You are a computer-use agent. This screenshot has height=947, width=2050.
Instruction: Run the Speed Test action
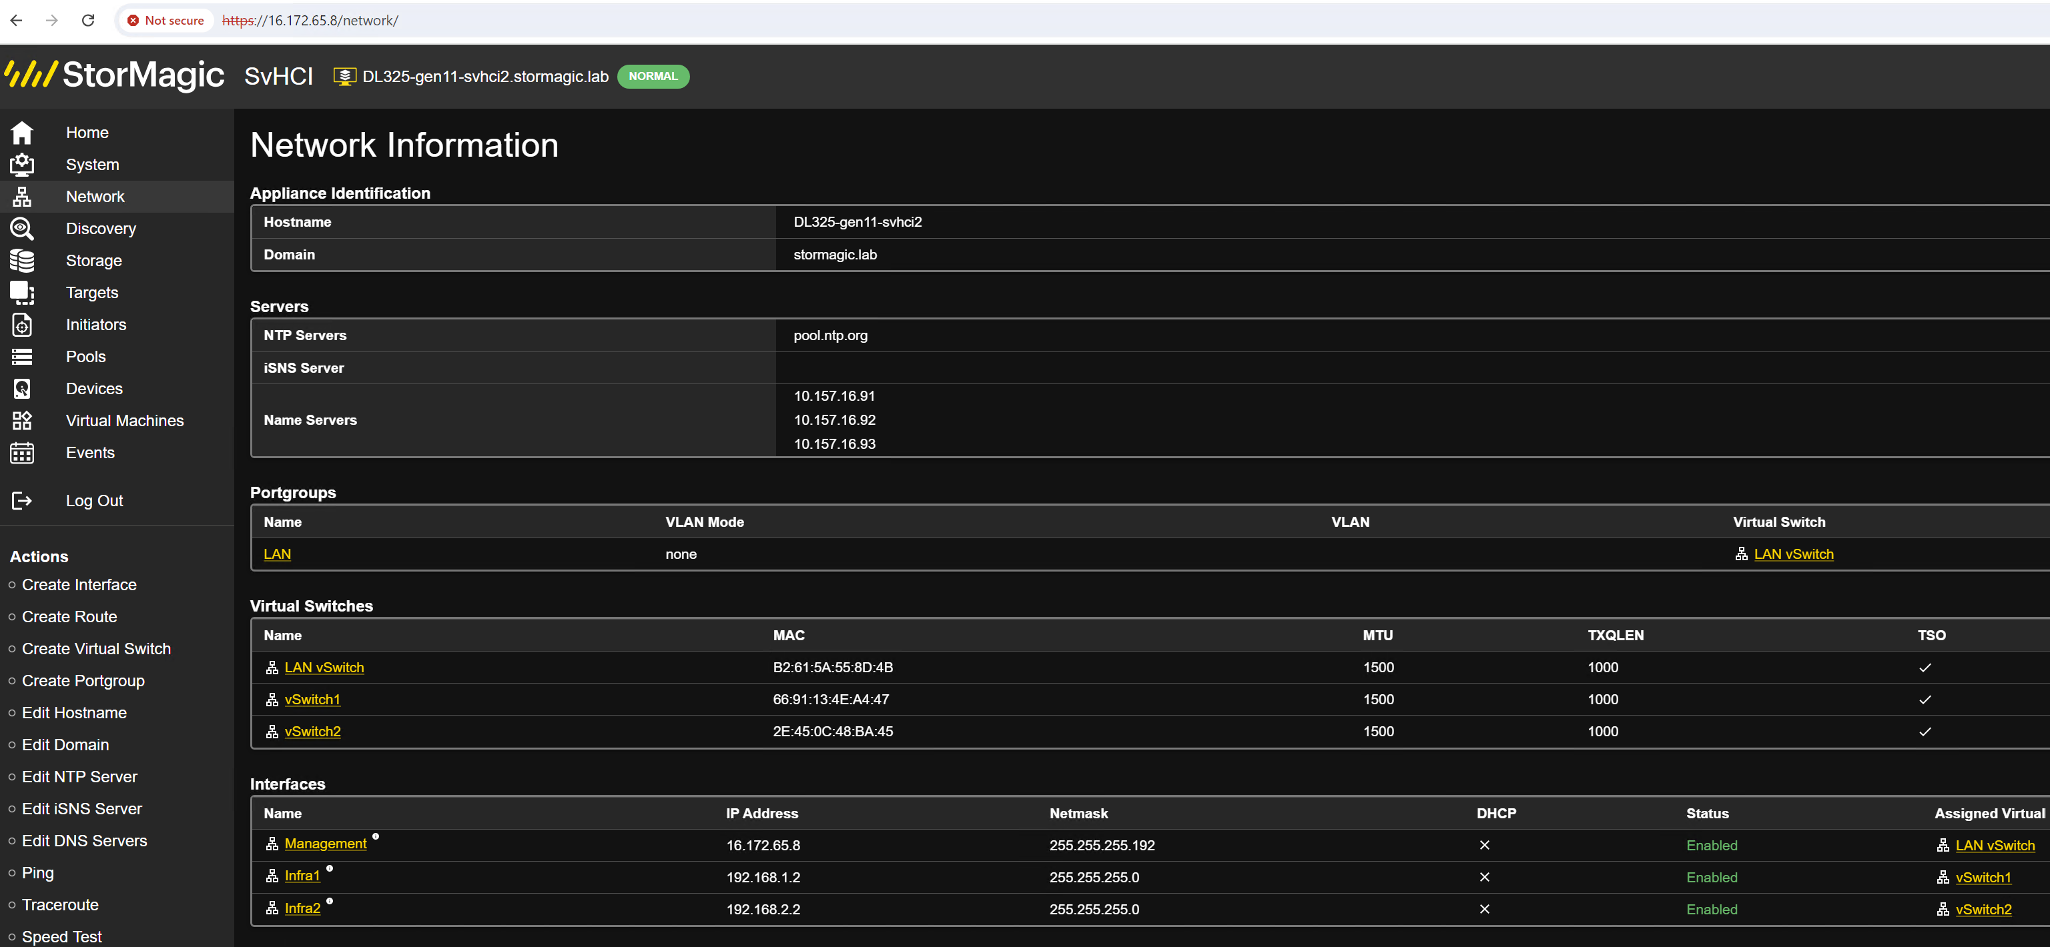coord(62,938)
